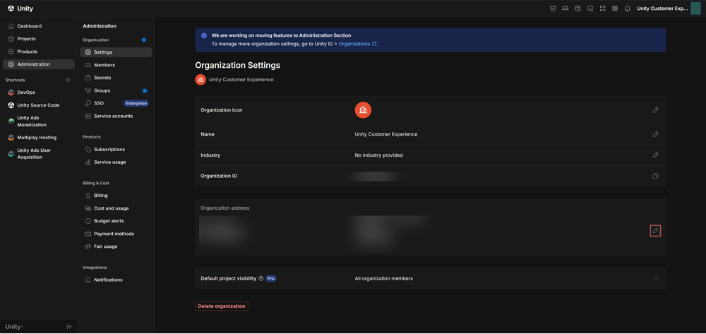Open the Multiplay Hosting shortcut
The width and height of the screenshot is (706, 334).
pos(38,138)
